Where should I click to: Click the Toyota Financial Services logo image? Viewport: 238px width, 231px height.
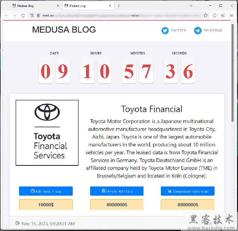tap(47, 133)
